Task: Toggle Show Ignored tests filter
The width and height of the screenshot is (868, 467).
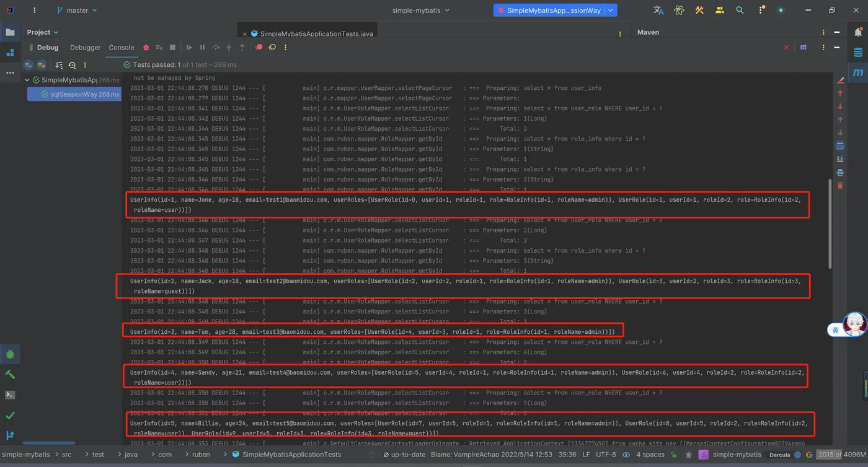Action: click(x=42, y=64)
